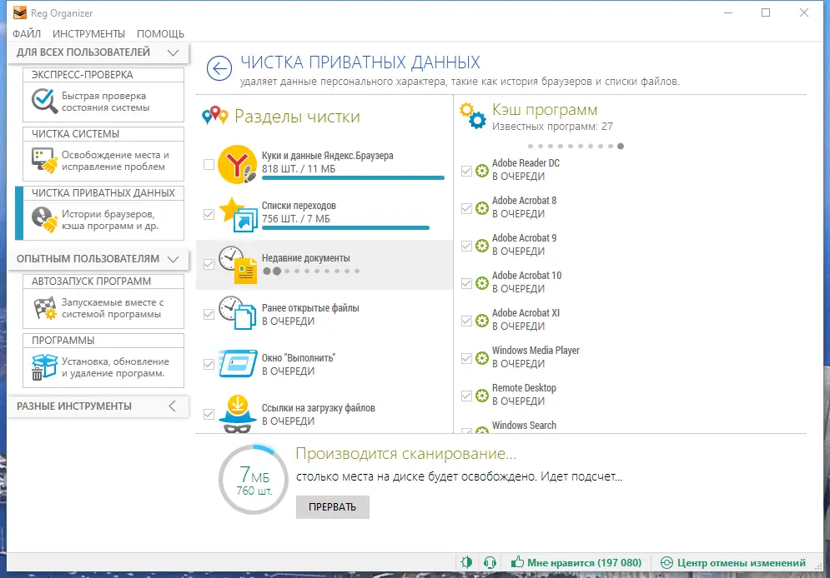
Task: Click the Разделы чистки map pins icon
Action: pyautogui.click(x=215, y=115)
